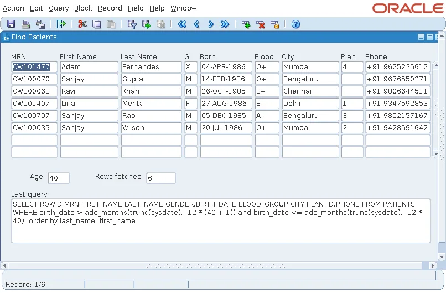446x293 pixels.
Task: Click the Save icon in toolbar
Action: point(11,24)
